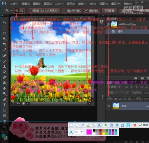Select the History Brush tool
149x143 pixels.
pos(5,72)
